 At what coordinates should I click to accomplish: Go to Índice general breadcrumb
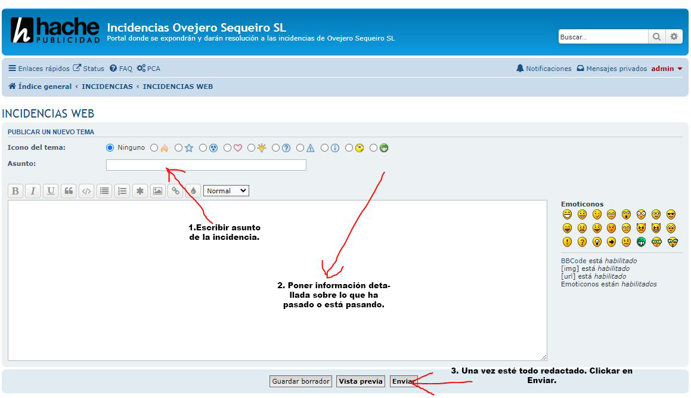[40, 87]
